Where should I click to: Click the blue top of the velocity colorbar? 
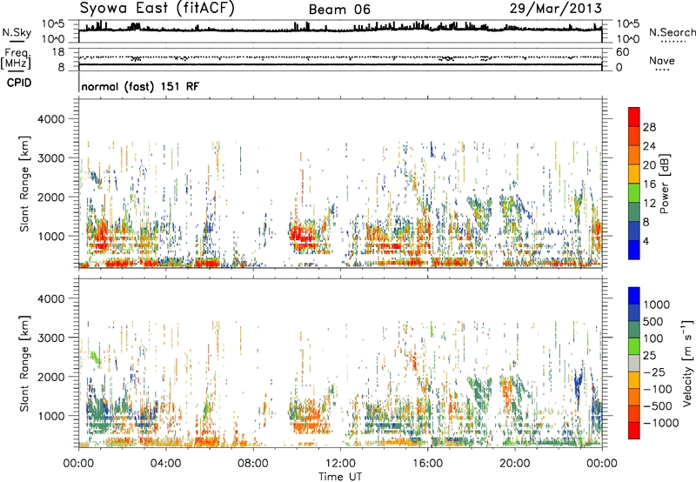[634, 296]
